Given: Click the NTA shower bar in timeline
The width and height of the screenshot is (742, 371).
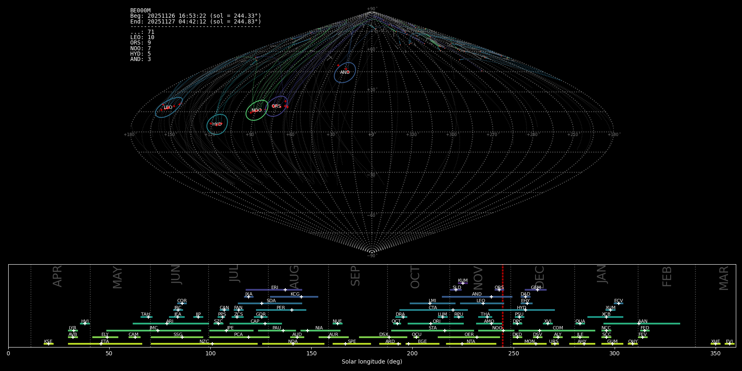Looking at the screenshot, I should pyautogui.click(x=471, y=344).
